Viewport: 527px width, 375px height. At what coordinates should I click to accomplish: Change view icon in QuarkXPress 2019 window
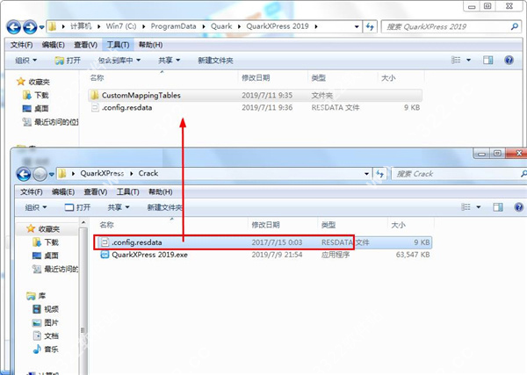pyautogui.click(x=456, y=60)
